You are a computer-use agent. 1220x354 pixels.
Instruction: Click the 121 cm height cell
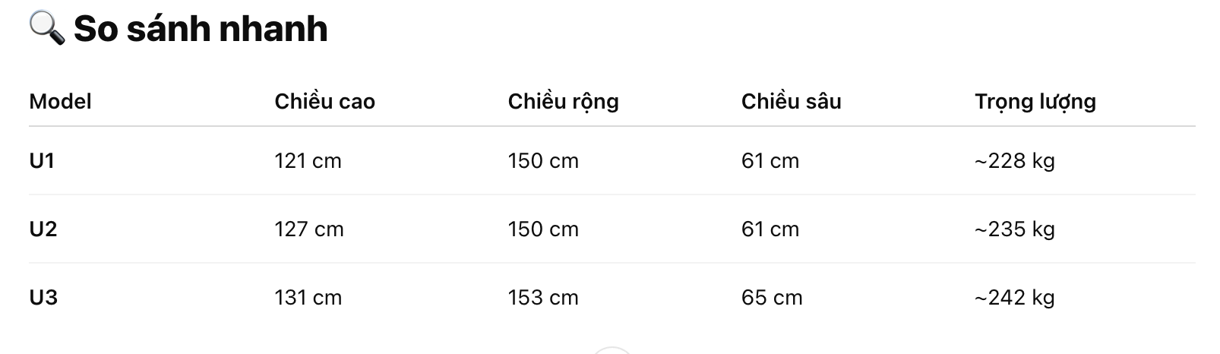click(x=308, y=161)
